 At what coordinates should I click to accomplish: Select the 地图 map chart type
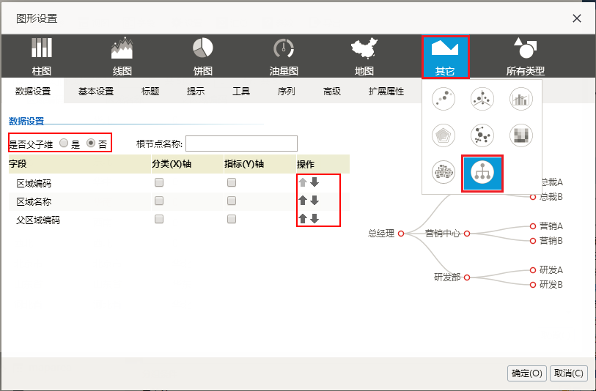364,56
